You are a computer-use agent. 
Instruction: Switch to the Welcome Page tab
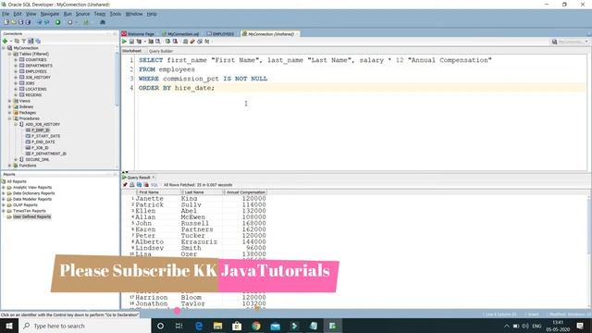[138, 34]
